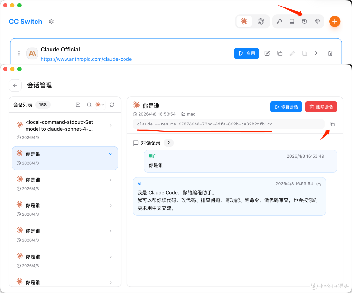Search sessions with magnifier icon
352x293 pixels.
pyautogui.click(x=89, y=105)
